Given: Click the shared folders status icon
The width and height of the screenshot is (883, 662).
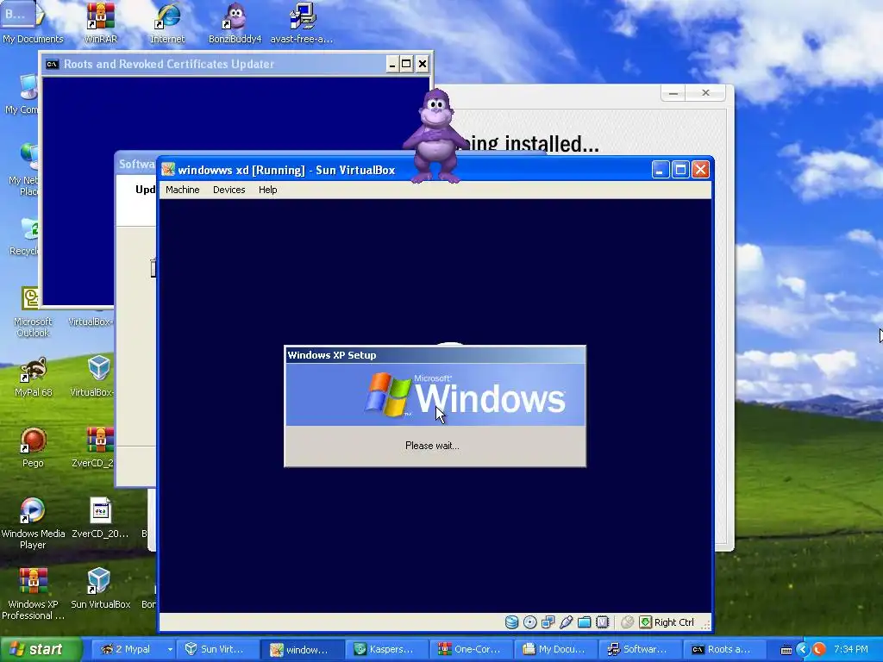Looking at the screenshot, I should pos(584,622).
